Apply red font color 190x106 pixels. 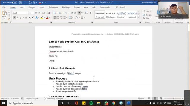tap(47, 18)
